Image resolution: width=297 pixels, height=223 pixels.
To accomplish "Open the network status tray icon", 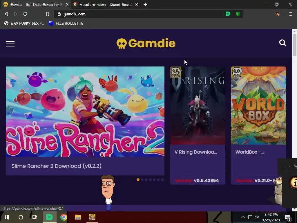I will [250, 217].
